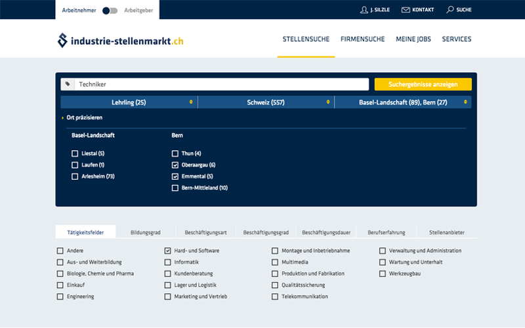Viewport: 525px width, 328px height.
Task: Open the Schweiz (557) dropdown
Action: click(266, 102)
